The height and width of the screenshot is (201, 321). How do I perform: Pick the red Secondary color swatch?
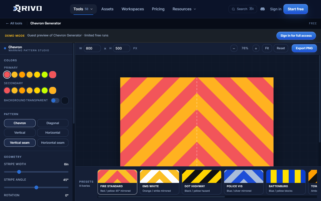[x=7, y=90]
